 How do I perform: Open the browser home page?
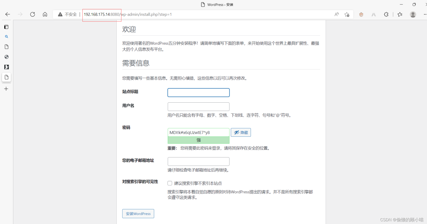[x=45, y=14]
